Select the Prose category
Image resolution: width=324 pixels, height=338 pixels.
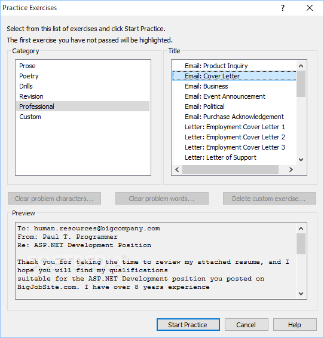[82, 66]
